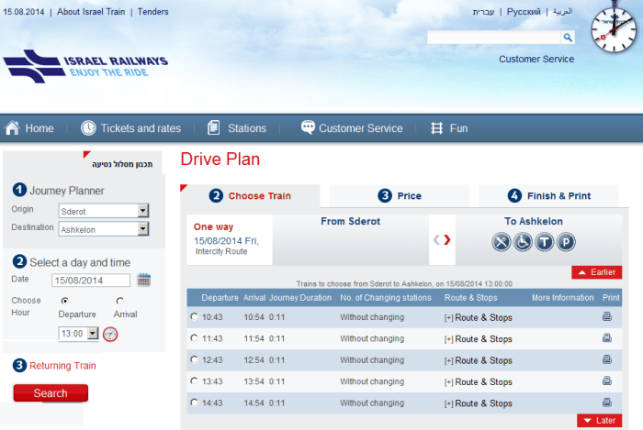Click the site search input field
643x430 pixels.
[x=494, y=38]
